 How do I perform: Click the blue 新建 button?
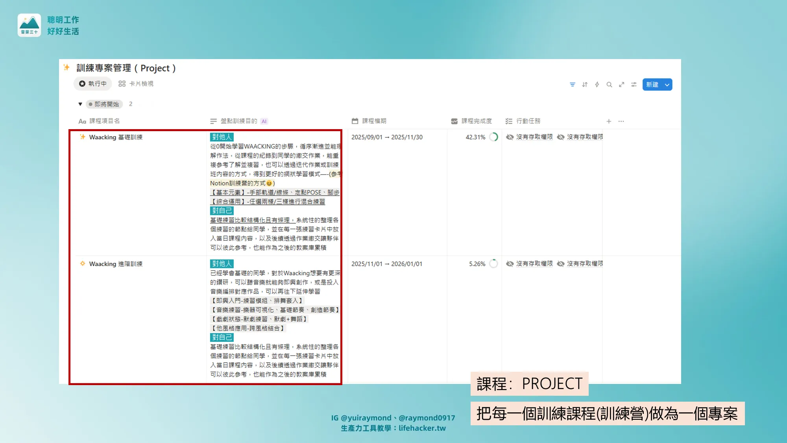pyautogui.click(x=652, y=85)
